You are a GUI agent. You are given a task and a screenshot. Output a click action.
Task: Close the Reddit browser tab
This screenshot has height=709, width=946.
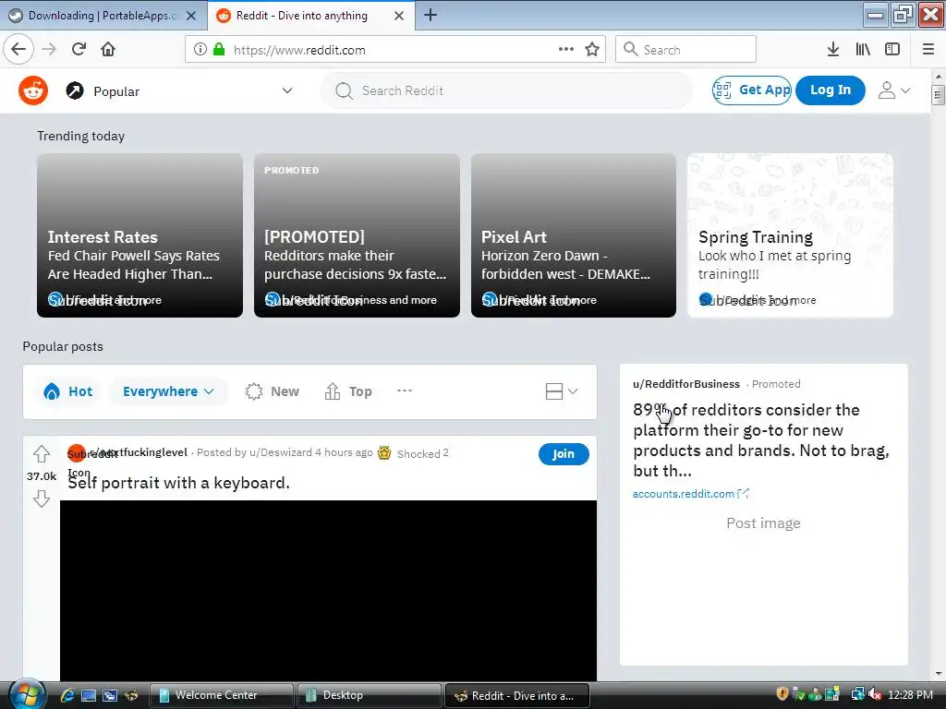[399, 16]
